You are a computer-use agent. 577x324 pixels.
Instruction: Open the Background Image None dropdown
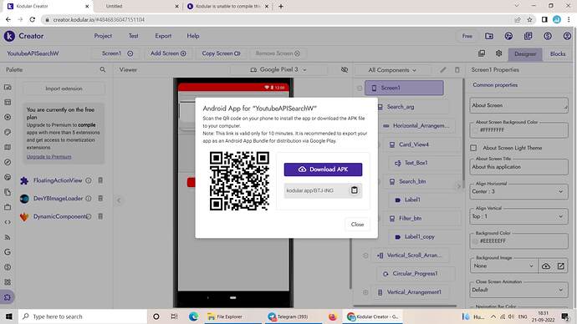[503, 266]
